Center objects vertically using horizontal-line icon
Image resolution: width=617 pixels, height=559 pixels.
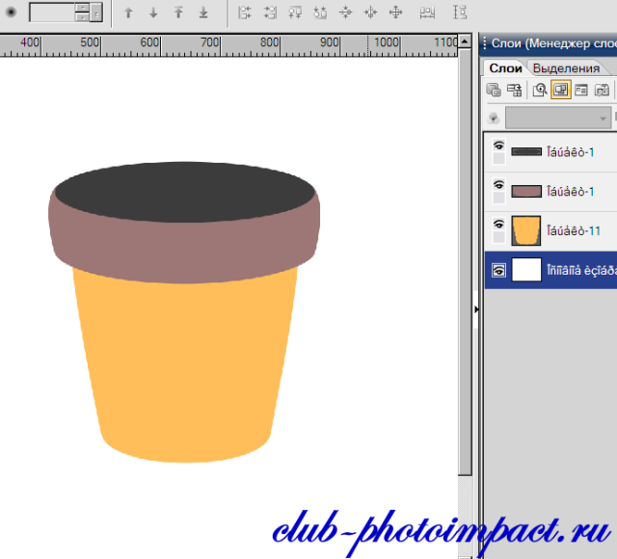[345, 13]
